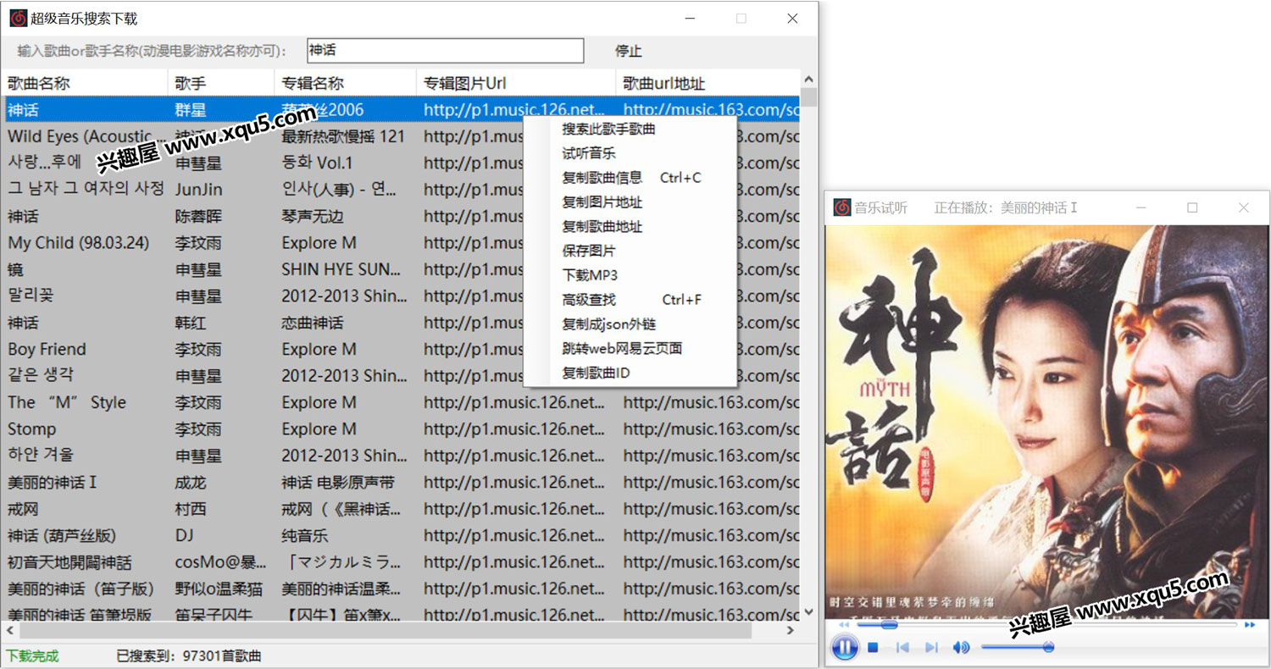The width and height of the screenshot is (1271, 669).
Task: Select the 神话 row sung by 韩红
Action: pyautogui.click(x=401, y=323)
